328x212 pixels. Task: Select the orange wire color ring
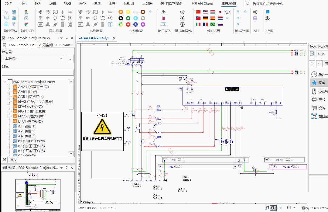[x=121, y=12]
